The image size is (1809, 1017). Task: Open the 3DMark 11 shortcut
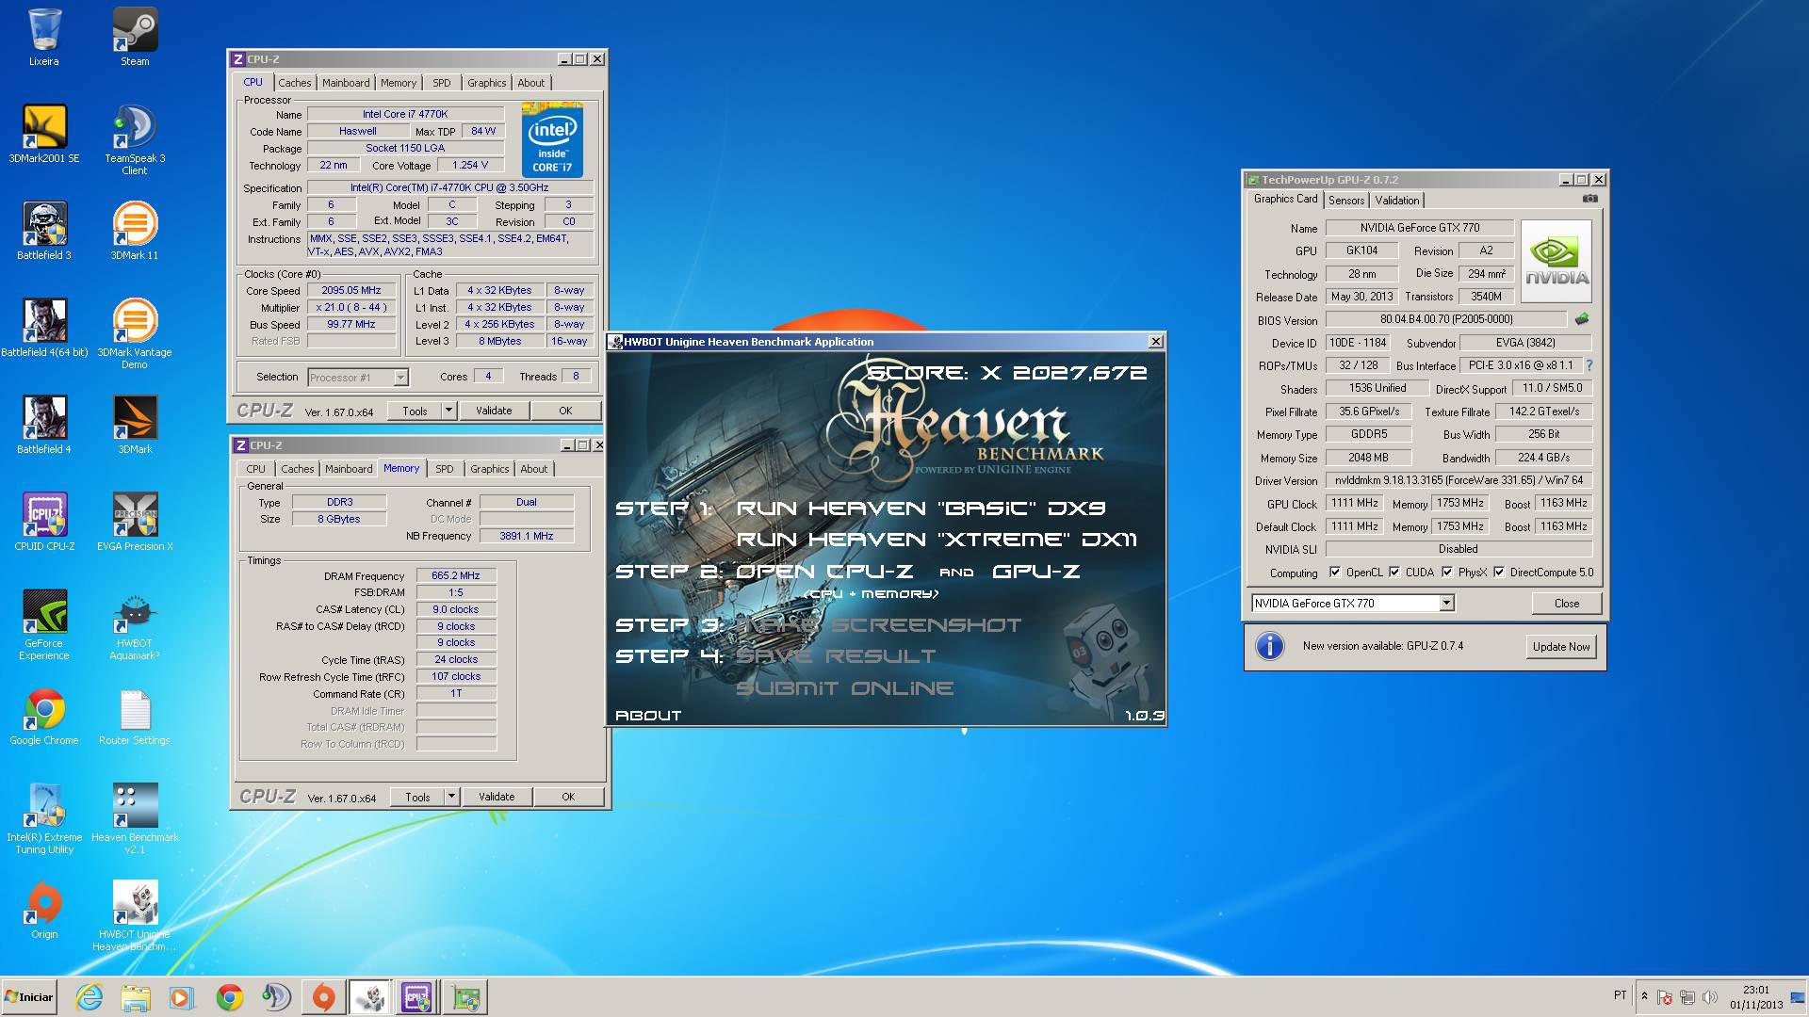click(135, 232)
